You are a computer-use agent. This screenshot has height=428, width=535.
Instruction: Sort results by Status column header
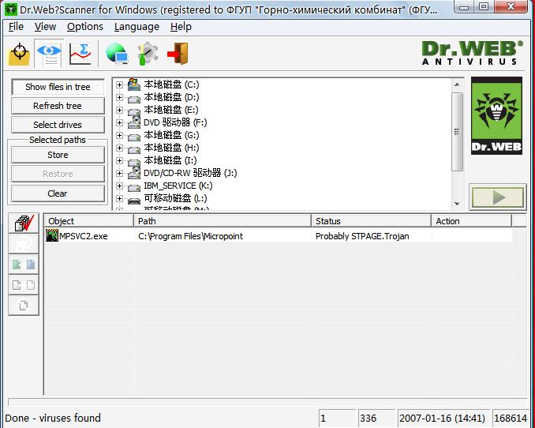point(371,221)
